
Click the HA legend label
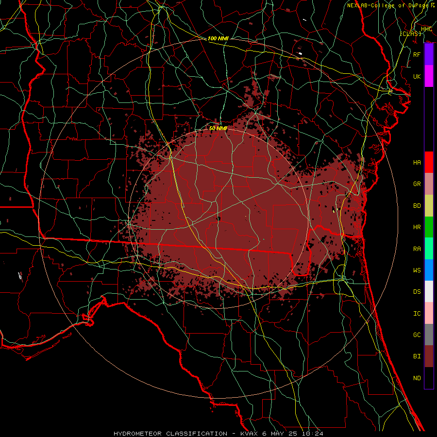(x=417, y=163)
